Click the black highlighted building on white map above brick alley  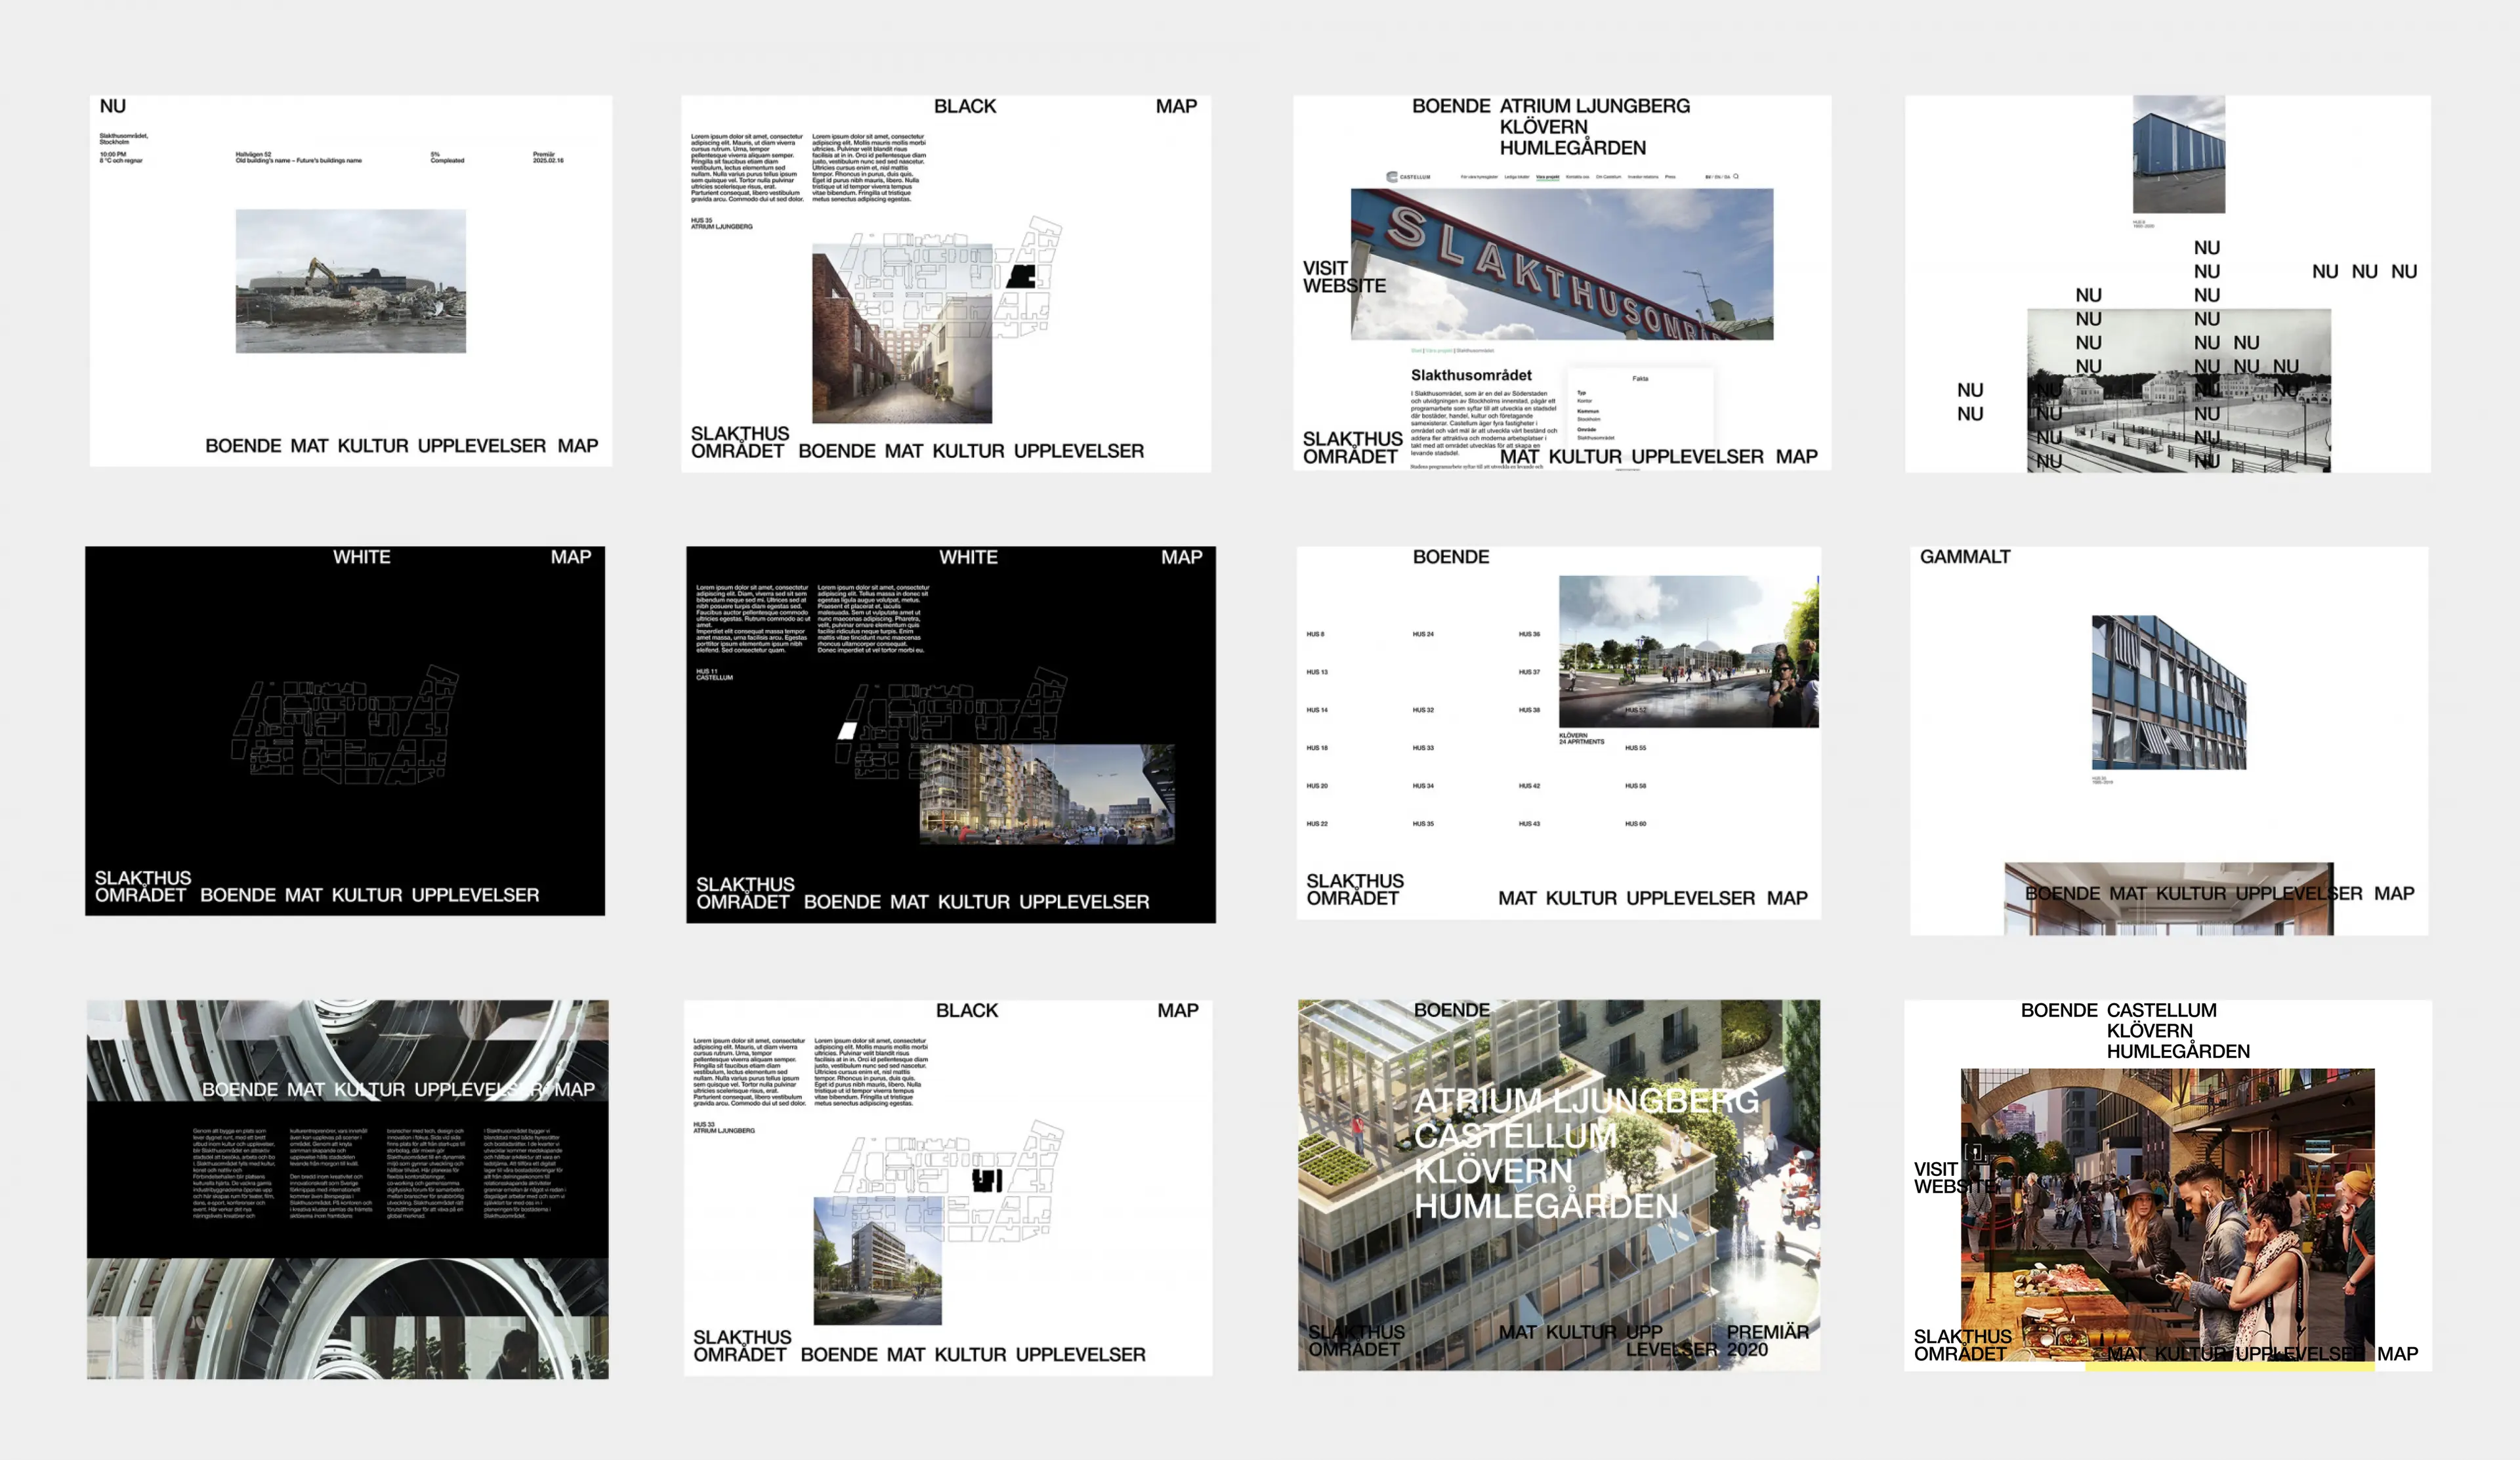coord(1021,276)
